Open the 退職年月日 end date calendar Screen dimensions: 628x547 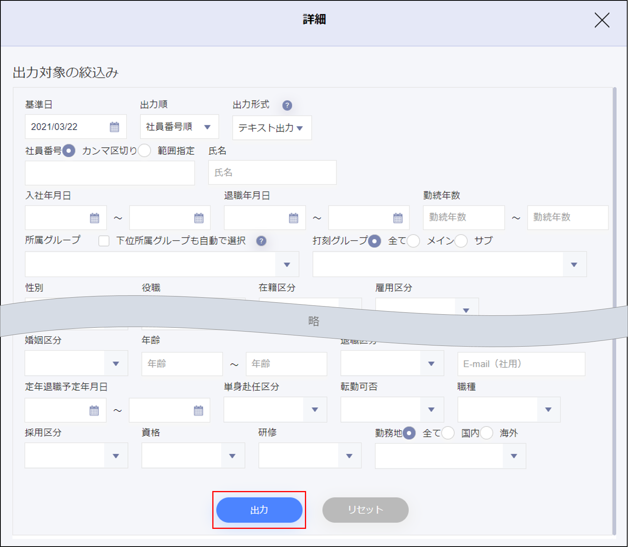tap(398, 218)
